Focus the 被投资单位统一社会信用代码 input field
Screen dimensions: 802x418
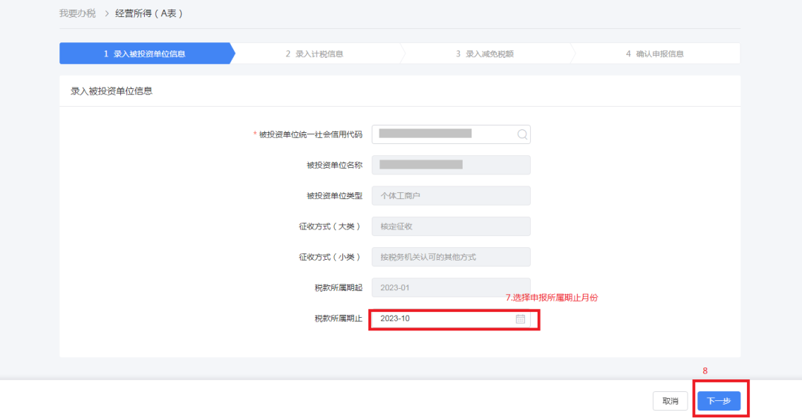(451, 134)
